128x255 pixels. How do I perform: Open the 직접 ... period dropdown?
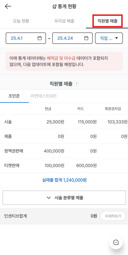click(109, 38)
